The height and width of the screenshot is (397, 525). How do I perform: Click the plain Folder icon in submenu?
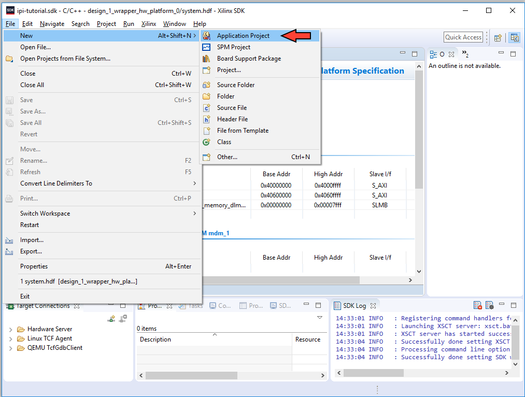point(207,96)
